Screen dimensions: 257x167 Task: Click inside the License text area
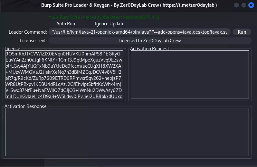(x=64, y=75)
